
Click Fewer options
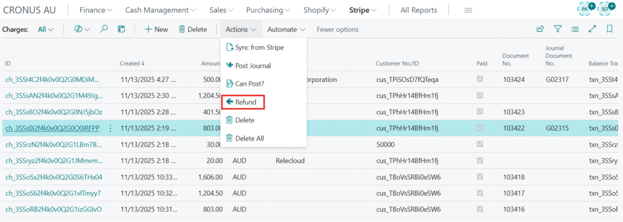coord(337,29)
